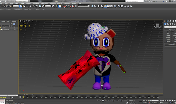Click the time slider at 0 / 600

(x=26, y=94)
